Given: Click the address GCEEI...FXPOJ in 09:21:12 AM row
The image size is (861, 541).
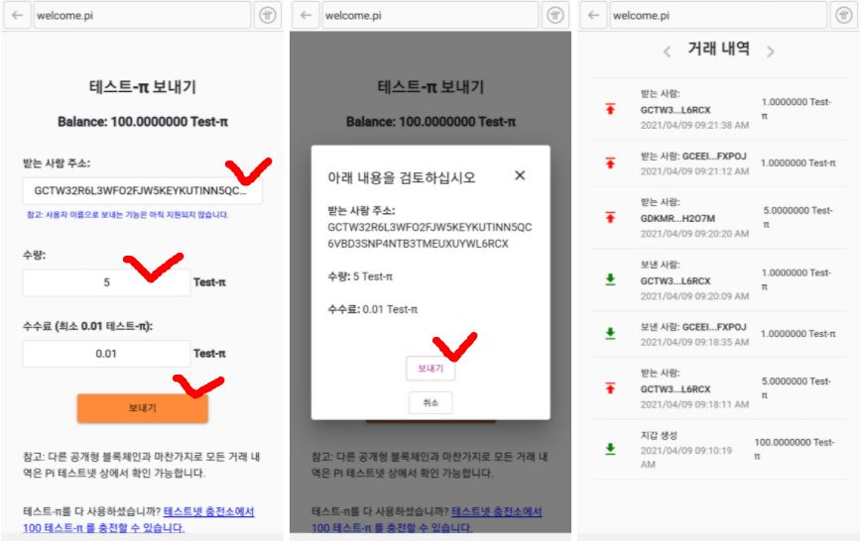Looking at the screenshot, I should 714,157.
